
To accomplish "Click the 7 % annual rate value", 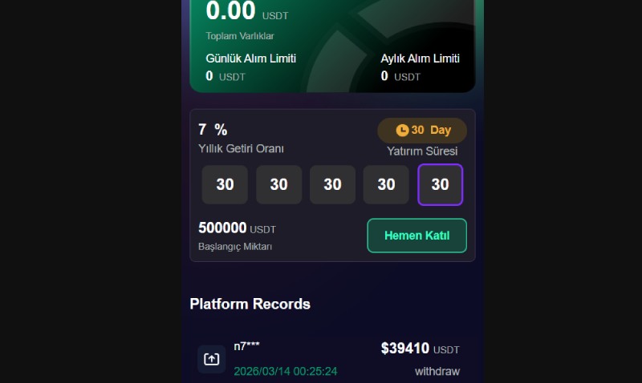I will (x=213, y=130).
